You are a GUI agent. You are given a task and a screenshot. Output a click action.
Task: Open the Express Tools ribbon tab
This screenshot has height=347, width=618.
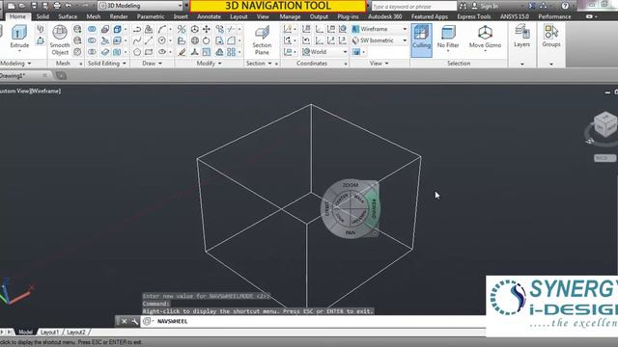pyautogui.click(x=474, y=16)
